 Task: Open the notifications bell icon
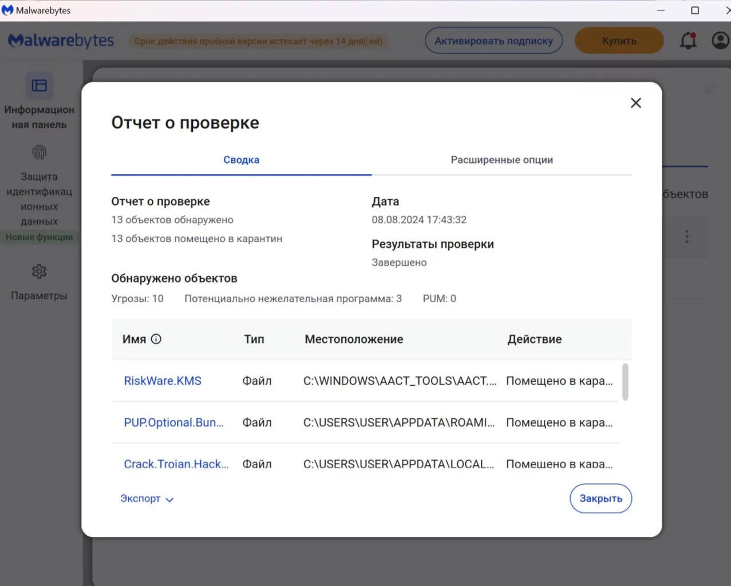click(688, 41)
